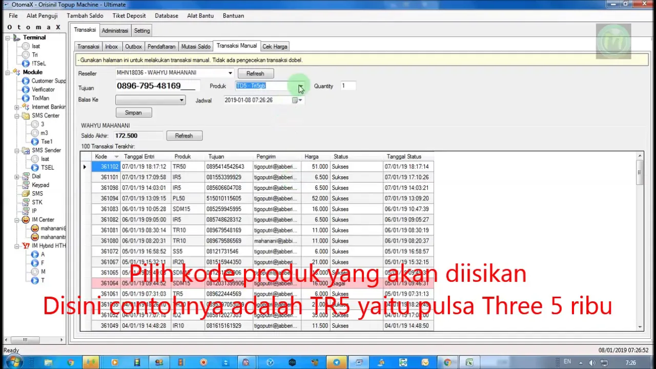The width and height of the screenshot is (656, 369).
Task: Select hybrid node T icon
Action: [x=35, y=281]
